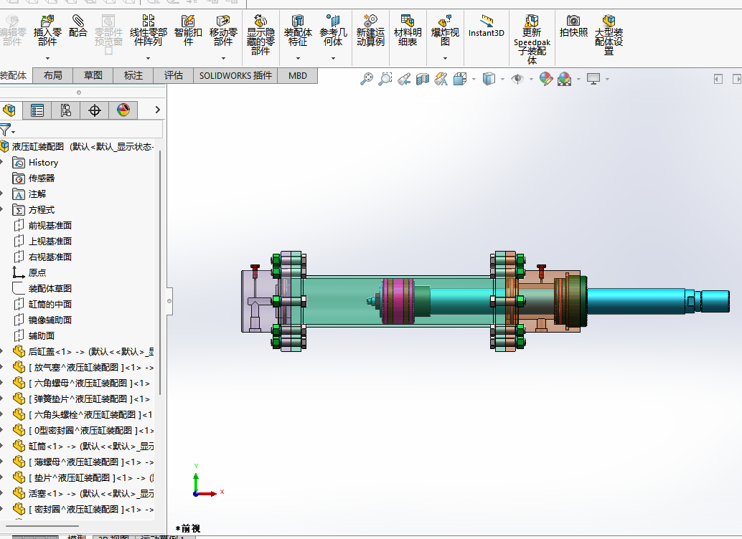Screen dimensions: 742x539
Task: Click Smart Fasteners (智能扣件) tool
Action: pyautogui.click(x=188, y=31)
